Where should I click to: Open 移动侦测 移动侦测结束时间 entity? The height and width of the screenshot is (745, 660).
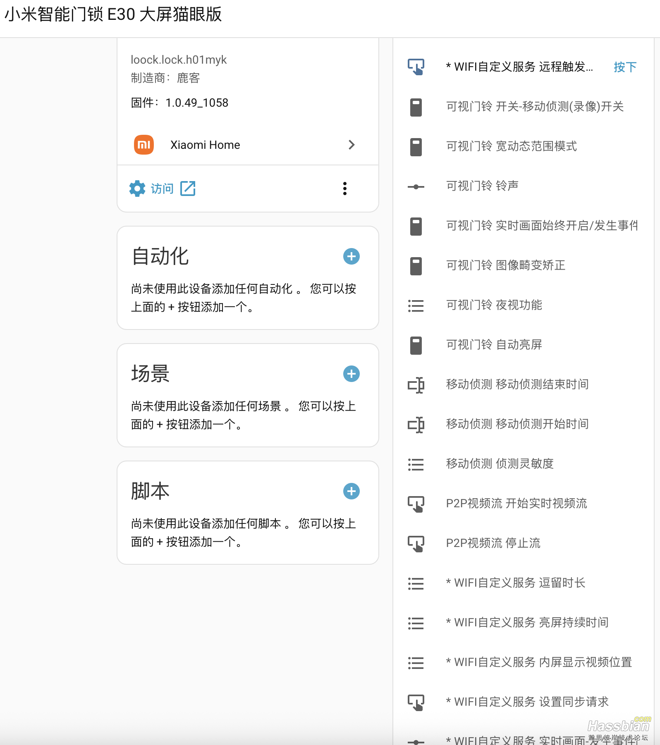[x=517, y=384]
